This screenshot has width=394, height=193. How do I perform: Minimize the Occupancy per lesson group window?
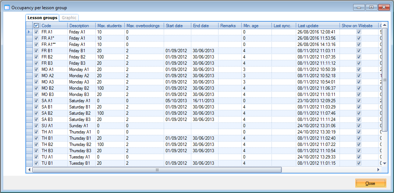[359, 7]
